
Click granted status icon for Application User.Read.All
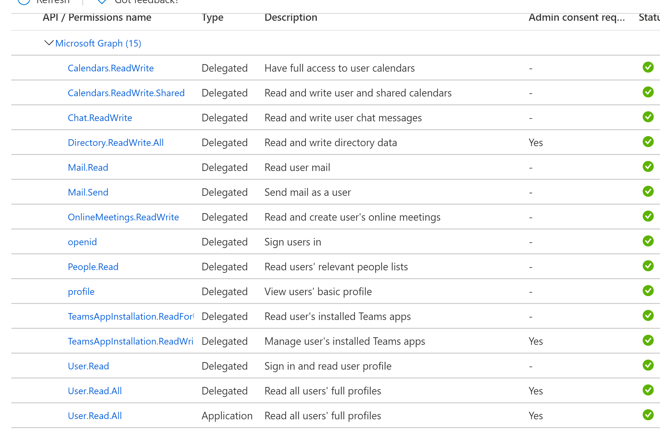pyautogui.click(x=648, y=415)
